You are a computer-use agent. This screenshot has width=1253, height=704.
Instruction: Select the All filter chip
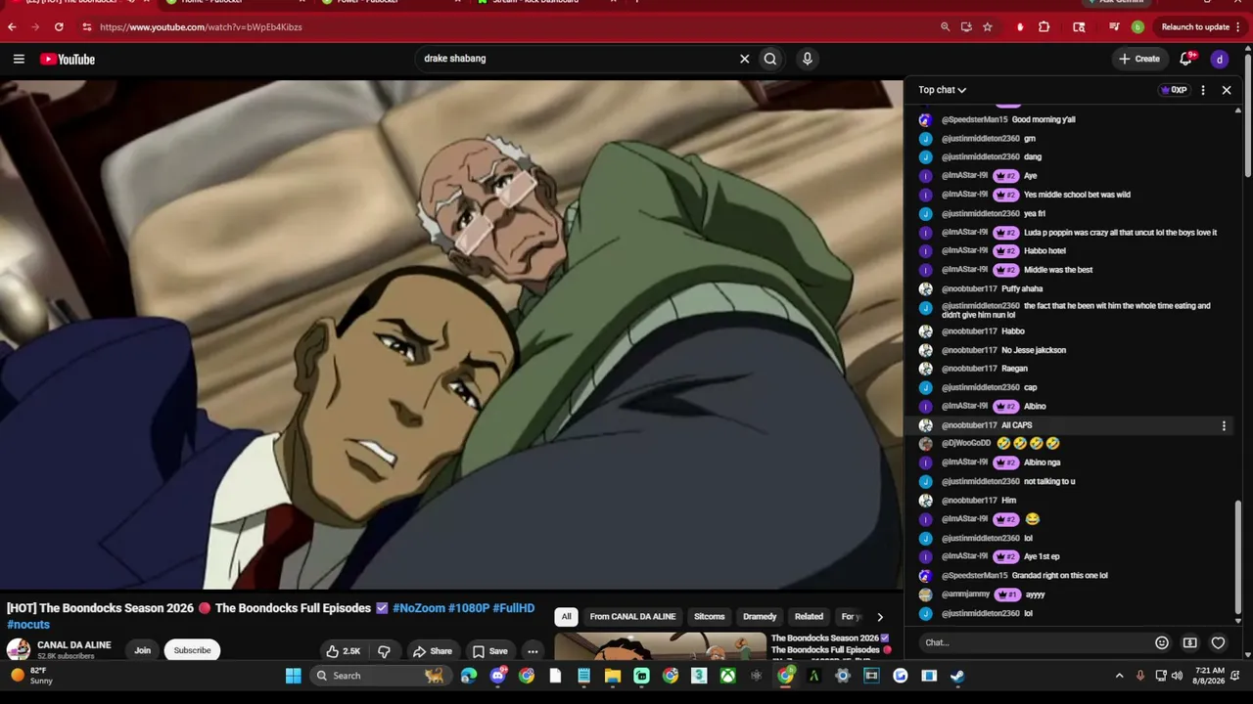(566, 617)
